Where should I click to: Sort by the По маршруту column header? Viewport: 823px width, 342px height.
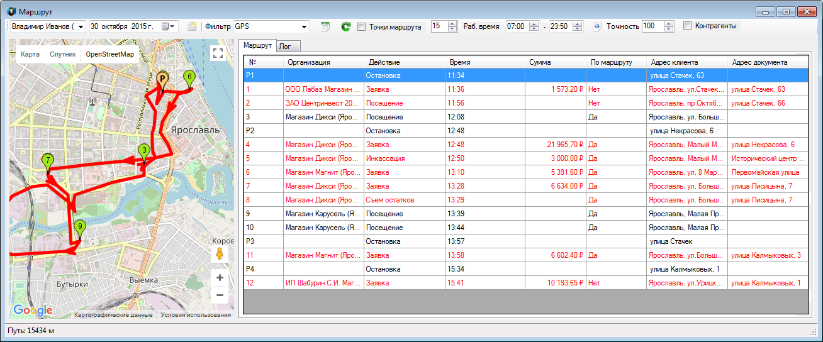click(617, 62)
